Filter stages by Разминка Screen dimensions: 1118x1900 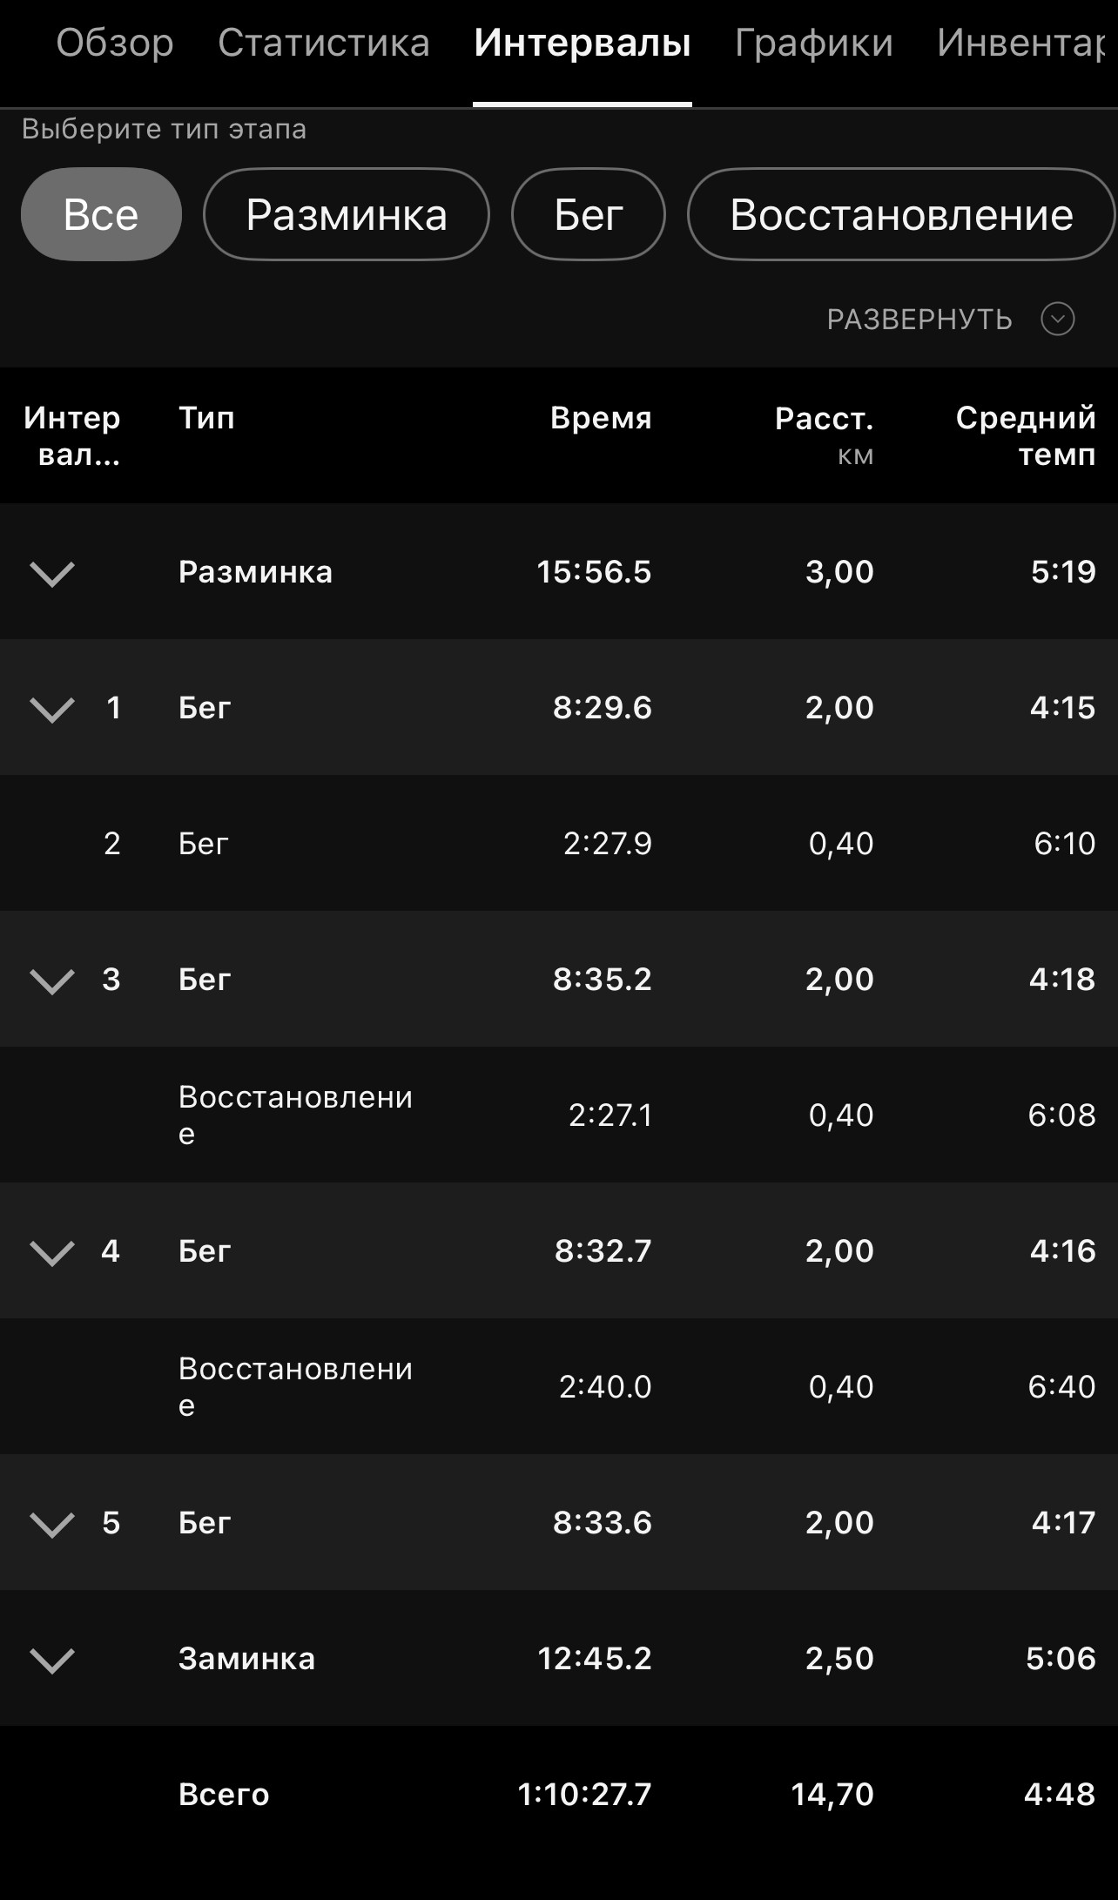(x=347, y=214)
